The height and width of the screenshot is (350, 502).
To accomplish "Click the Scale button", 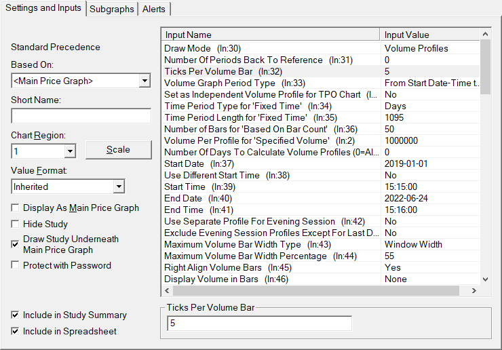I will pos(119,150).
